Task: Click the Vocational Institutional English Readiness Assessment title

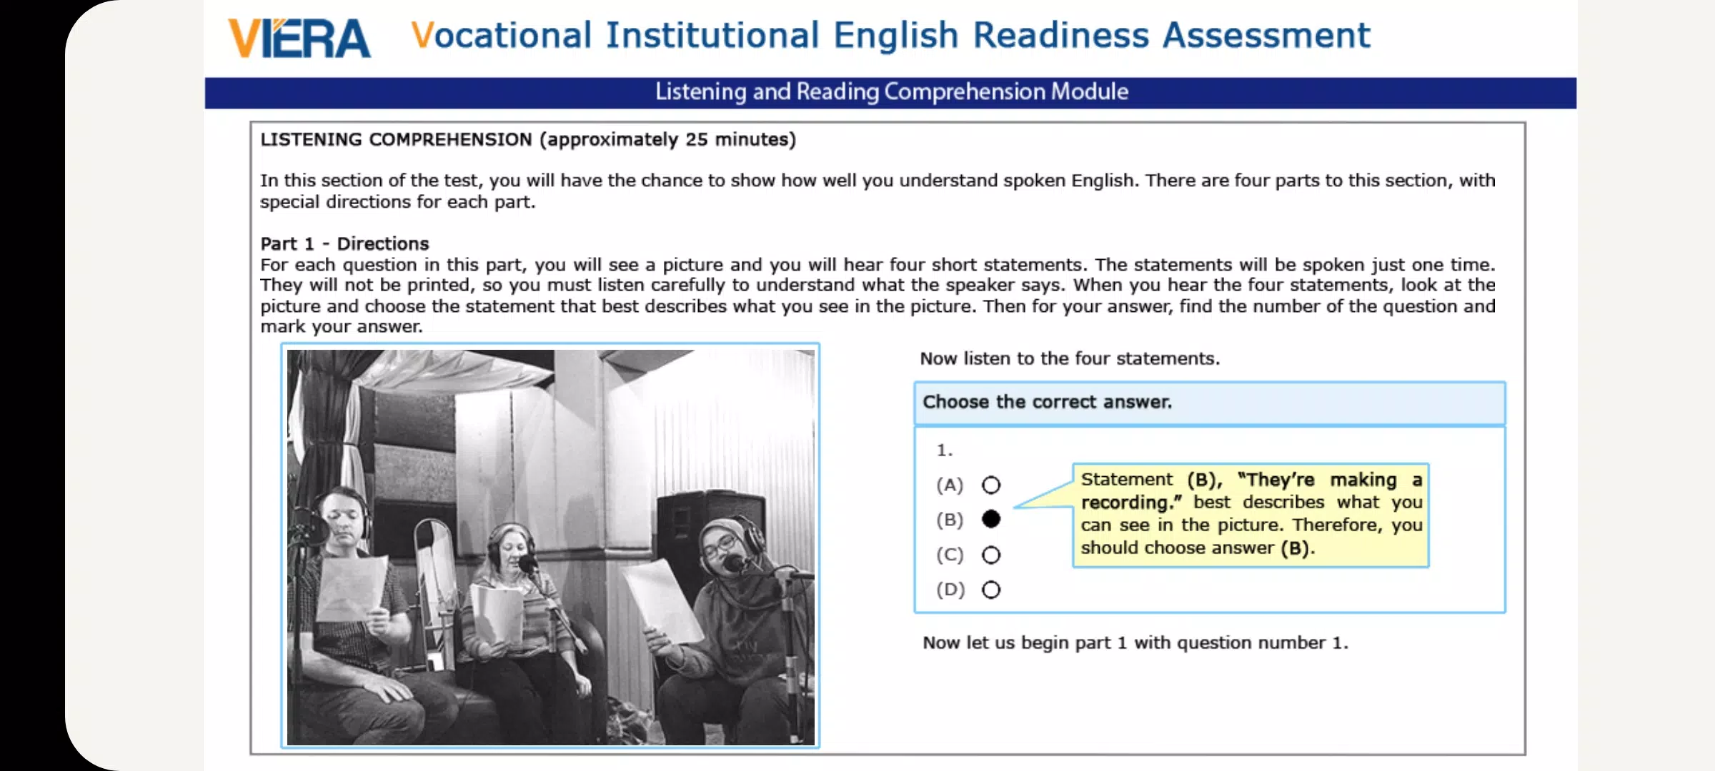Action: pyautogui.click(x=890, y=35)
